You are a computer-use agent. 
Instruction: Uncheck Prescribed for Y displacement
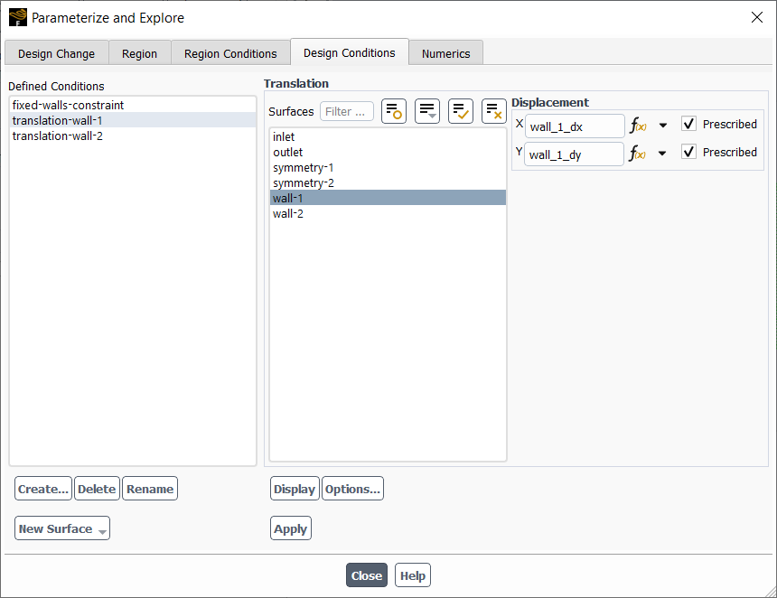click(688, 152)
